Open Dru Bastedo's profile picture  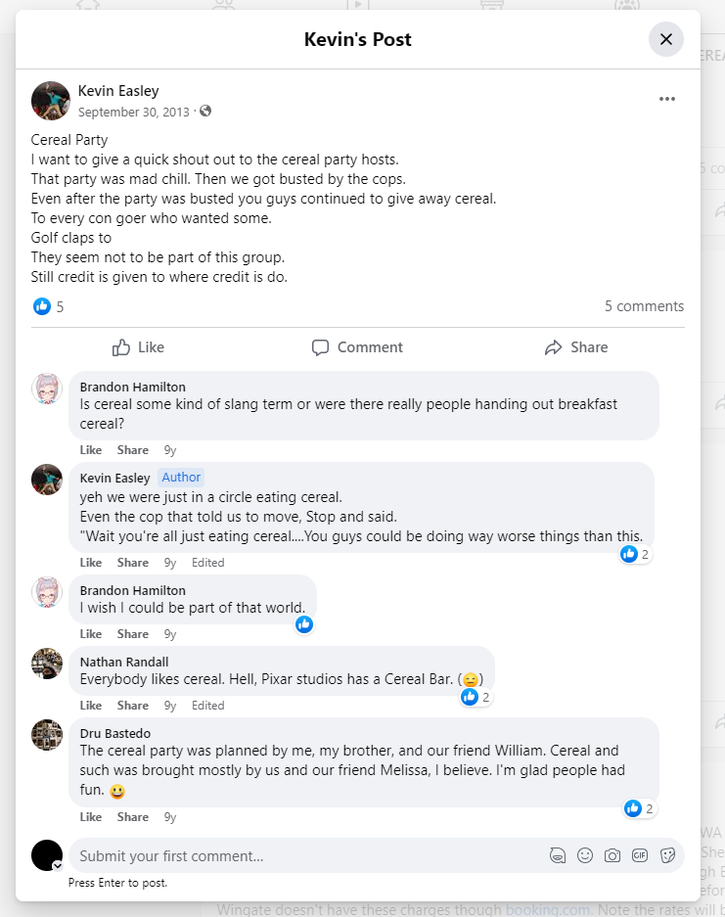[x=47, y=735]
